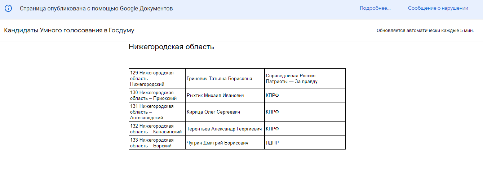Image resolution: width=483 pixels, height=170 pixels.
Task: Click the name Кирица Олег Сергеевич
Action: click(213, 112)
